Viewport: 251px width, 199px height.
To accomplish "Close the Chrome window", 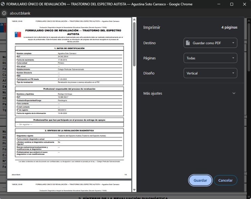I will coord(245,4).
